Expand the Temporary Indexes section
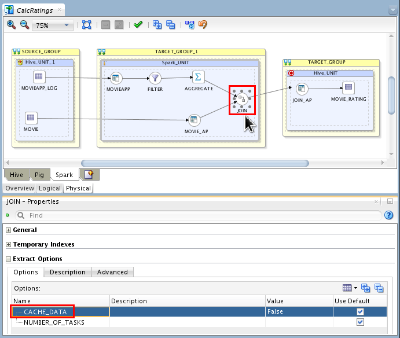Screen dimensions: 400x338 point(8,245)
